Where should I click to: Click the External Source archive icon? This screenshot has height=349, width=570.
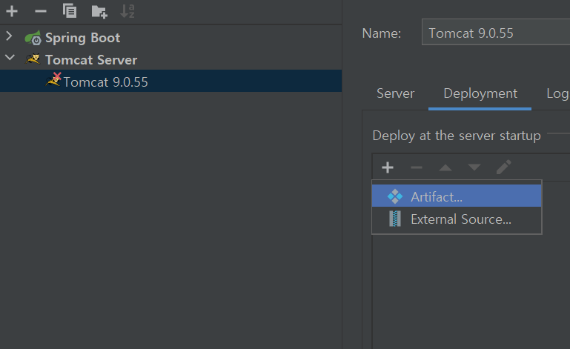click(x=395, y=219)
